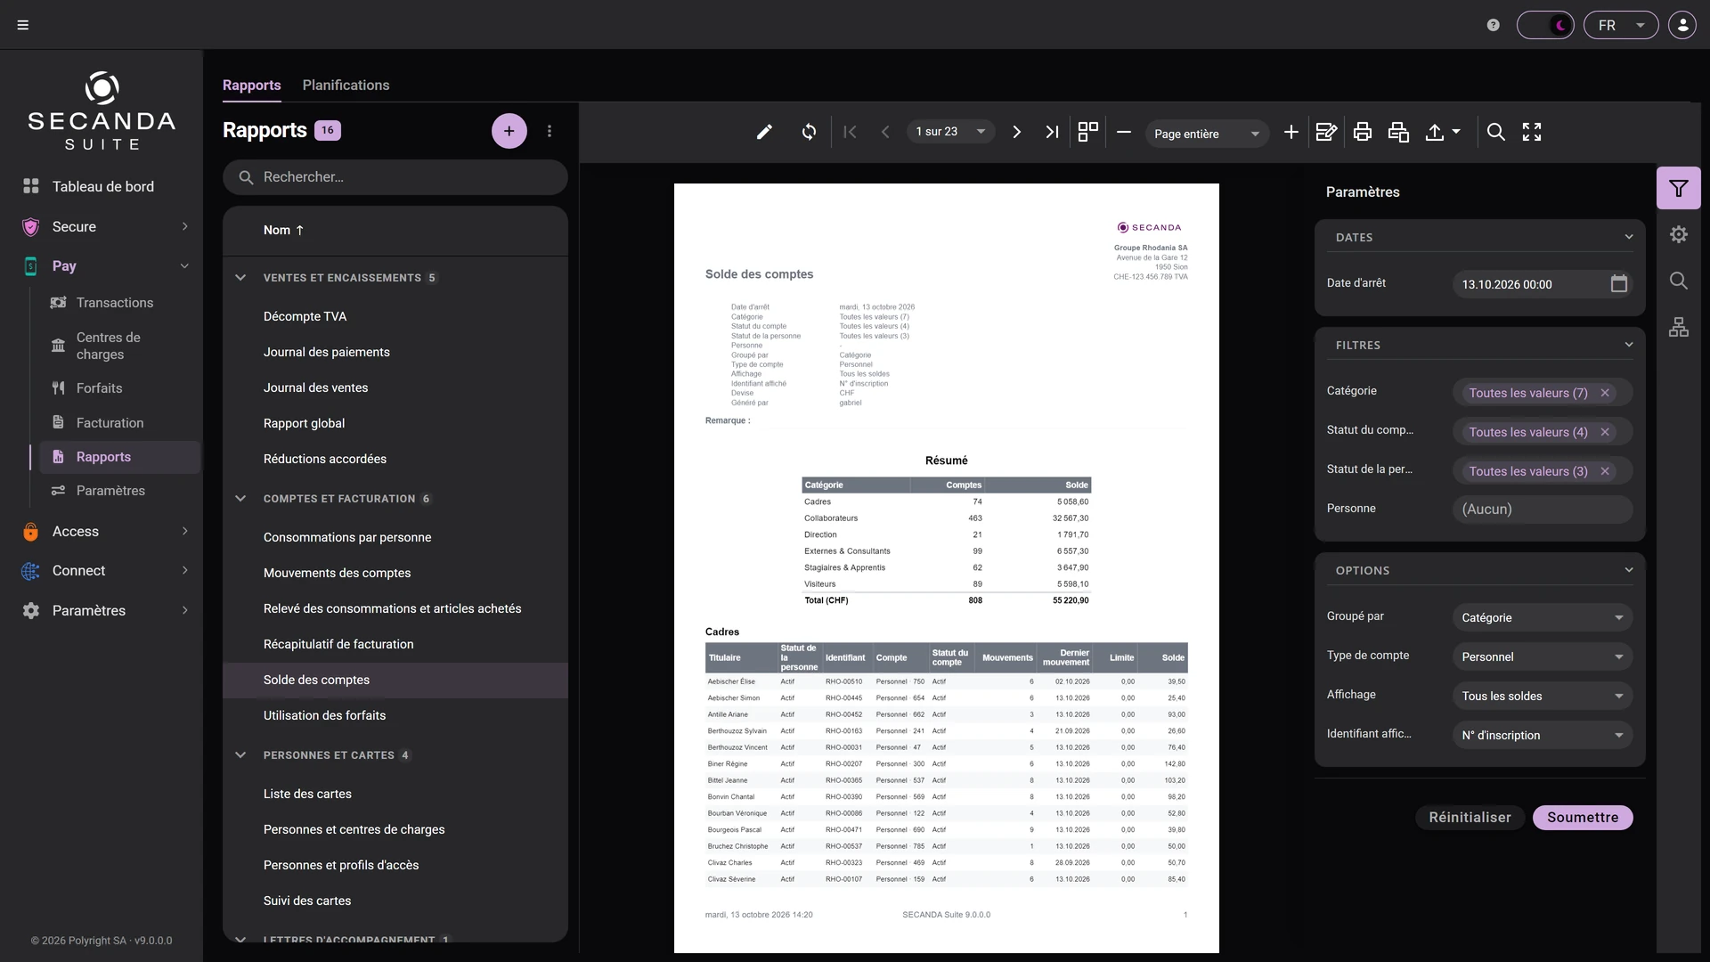The width and height of the screenshot is (1710, 962).
Task: Click the Personne '(Aucun)' field
Action: click(x=1542, y=510)
